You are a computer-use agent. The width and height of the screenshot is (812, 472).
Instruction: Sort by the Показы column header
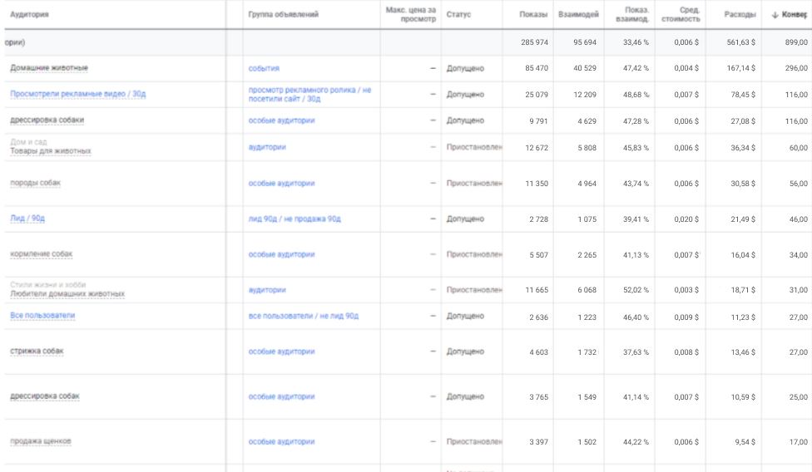(x=533, y=14)
